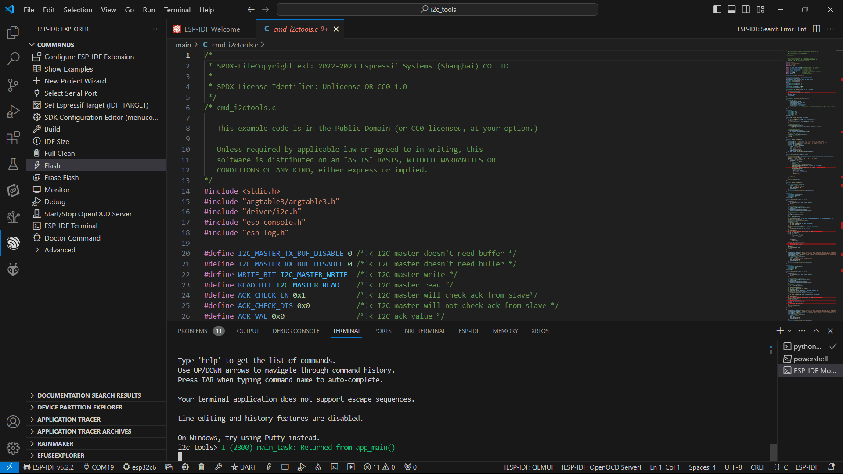Click the Flash lightning icon in status bar
The height and width of the screenshot is (474, 843).
[x=269, y=467]
